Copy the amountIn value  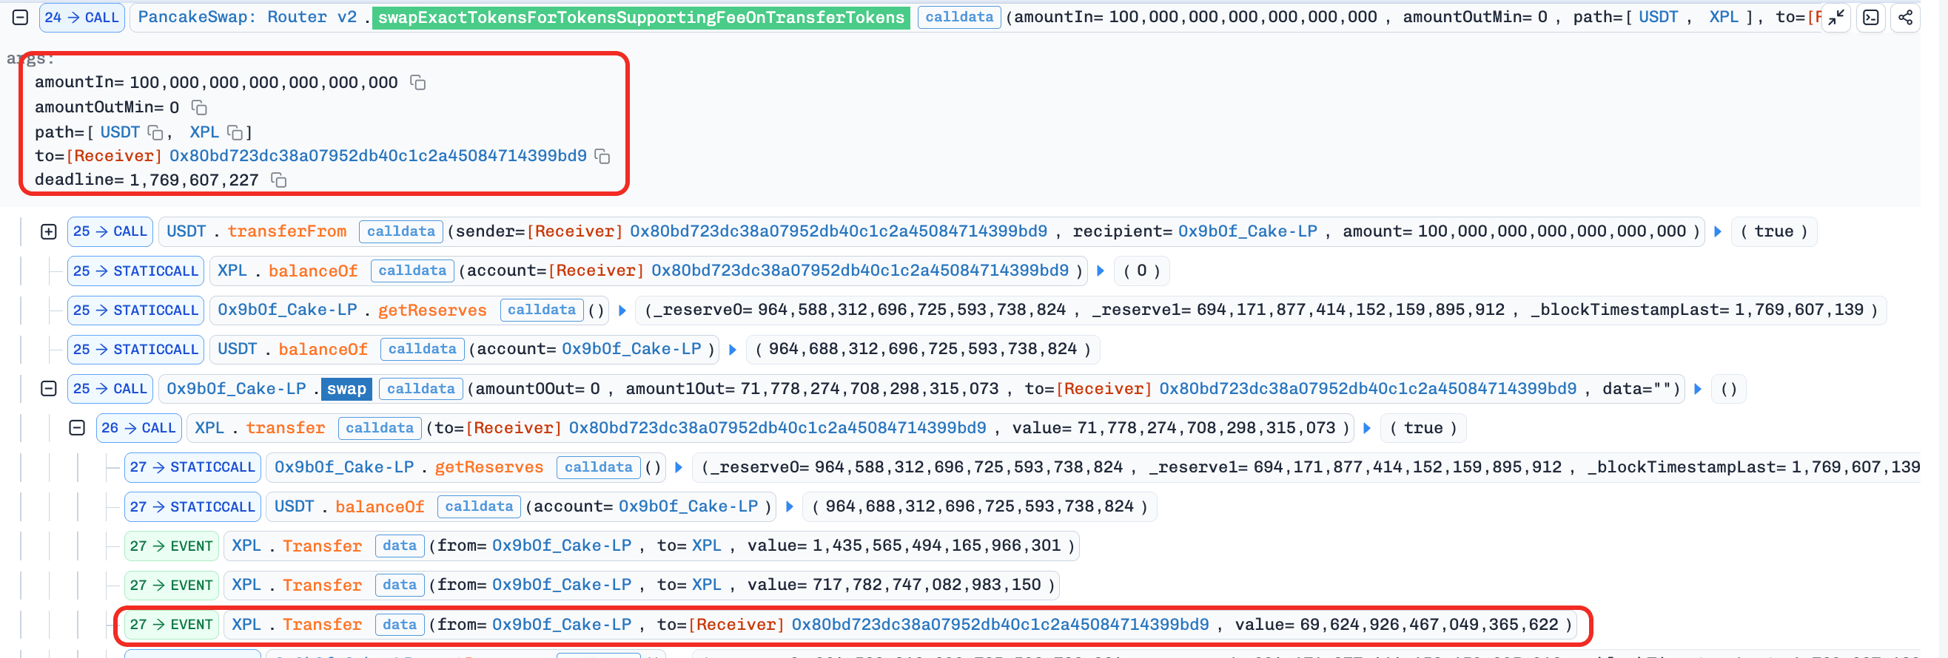coord(417,82)
